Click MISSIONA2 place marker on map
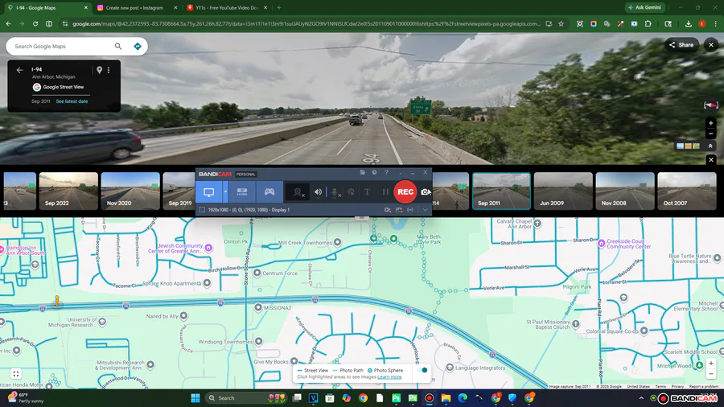This screenshot has height=407, width=724. pos(258,307)
